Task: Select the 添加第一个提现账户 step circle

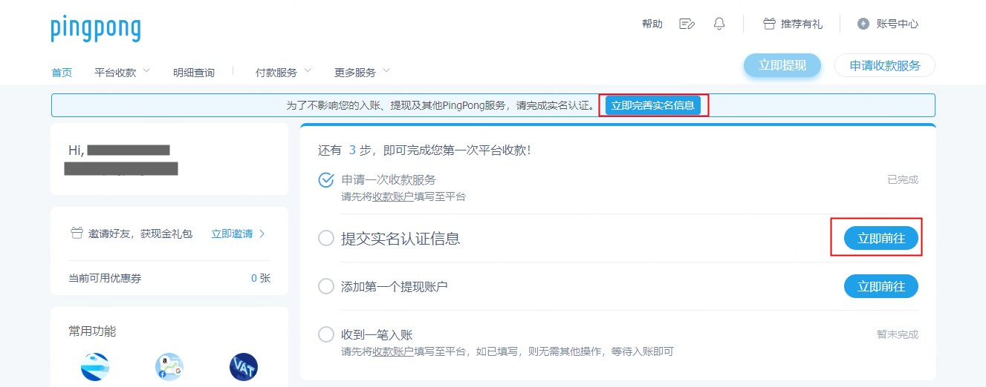Action: point(325,286)
